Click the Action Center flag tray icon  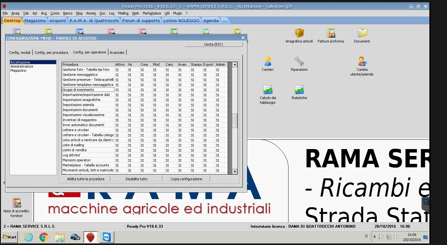(x=381, y=237)
